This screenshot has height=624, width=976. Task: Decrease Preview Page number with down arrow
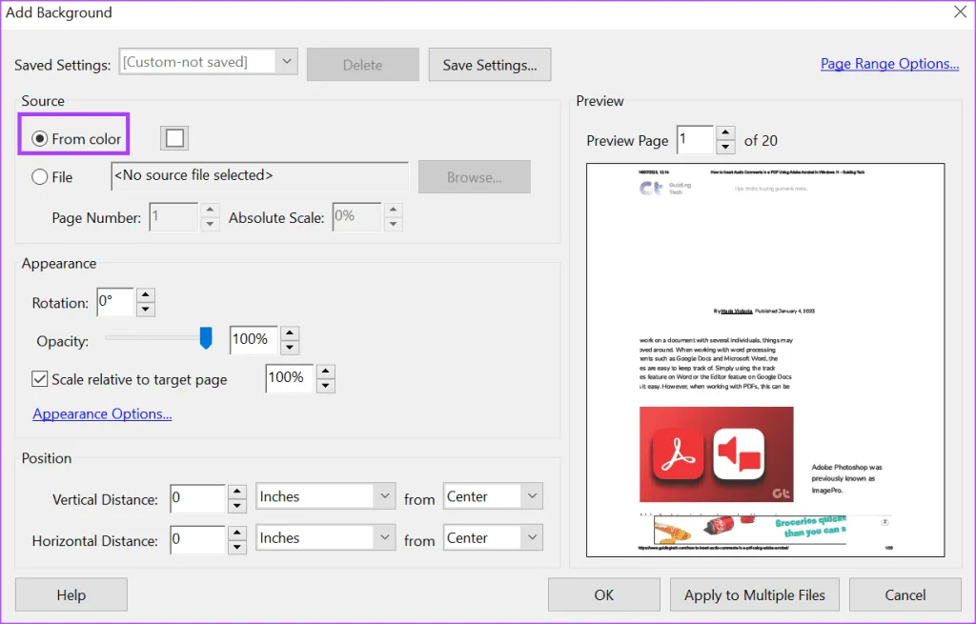[725, 147]
